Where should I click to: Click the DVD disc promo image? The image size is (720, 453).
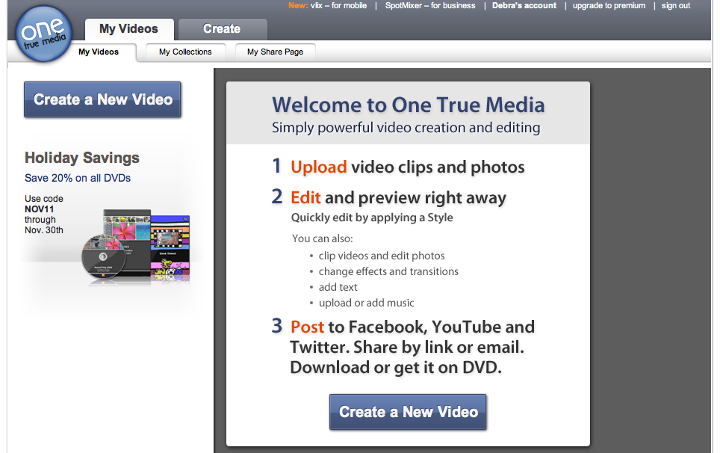click(103, 256)
